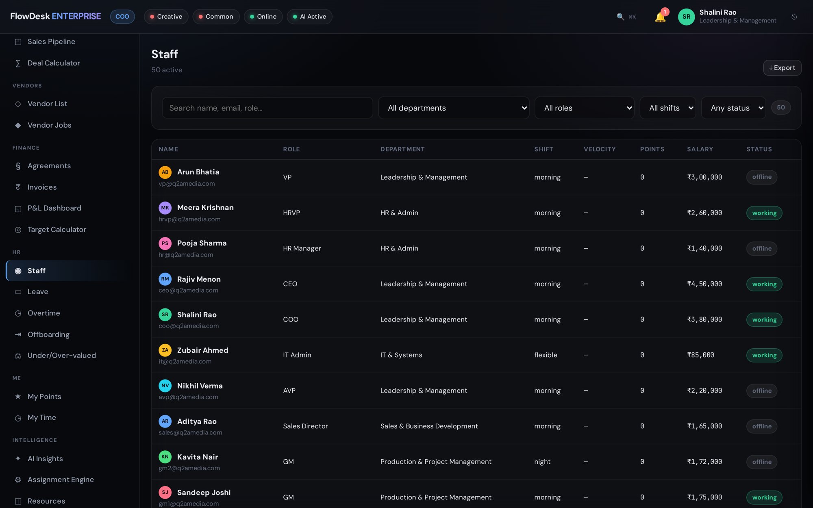Click the refresh icon beside the profile

click(794, 17)
